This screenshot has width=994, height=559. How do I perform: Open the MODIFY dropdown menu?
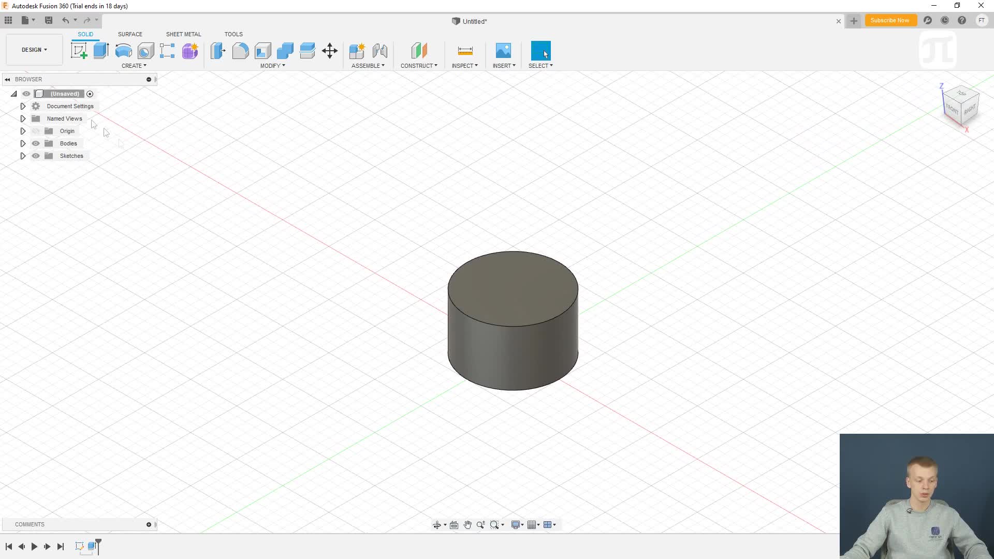coord(273,66)
